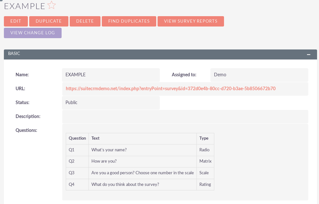The height and width of the screenshot is (204, 319).
Task: Click the Text column header
Action: [x=95, y=138]
